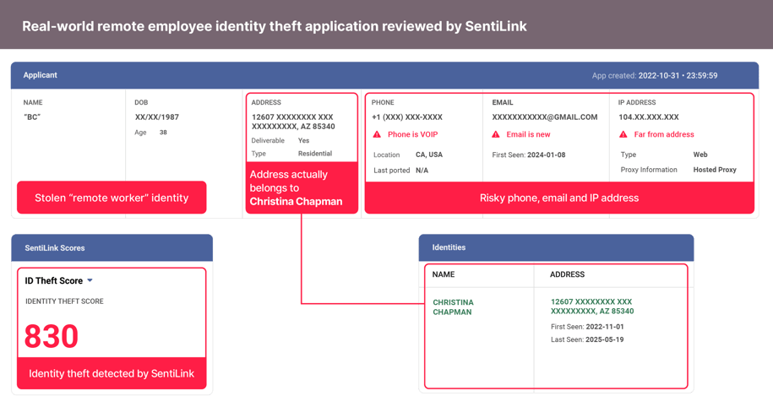Click the phone number +1 (XXX) XXX-XXXX
Viewport: 773px width, 407px height.
point(407,117)
